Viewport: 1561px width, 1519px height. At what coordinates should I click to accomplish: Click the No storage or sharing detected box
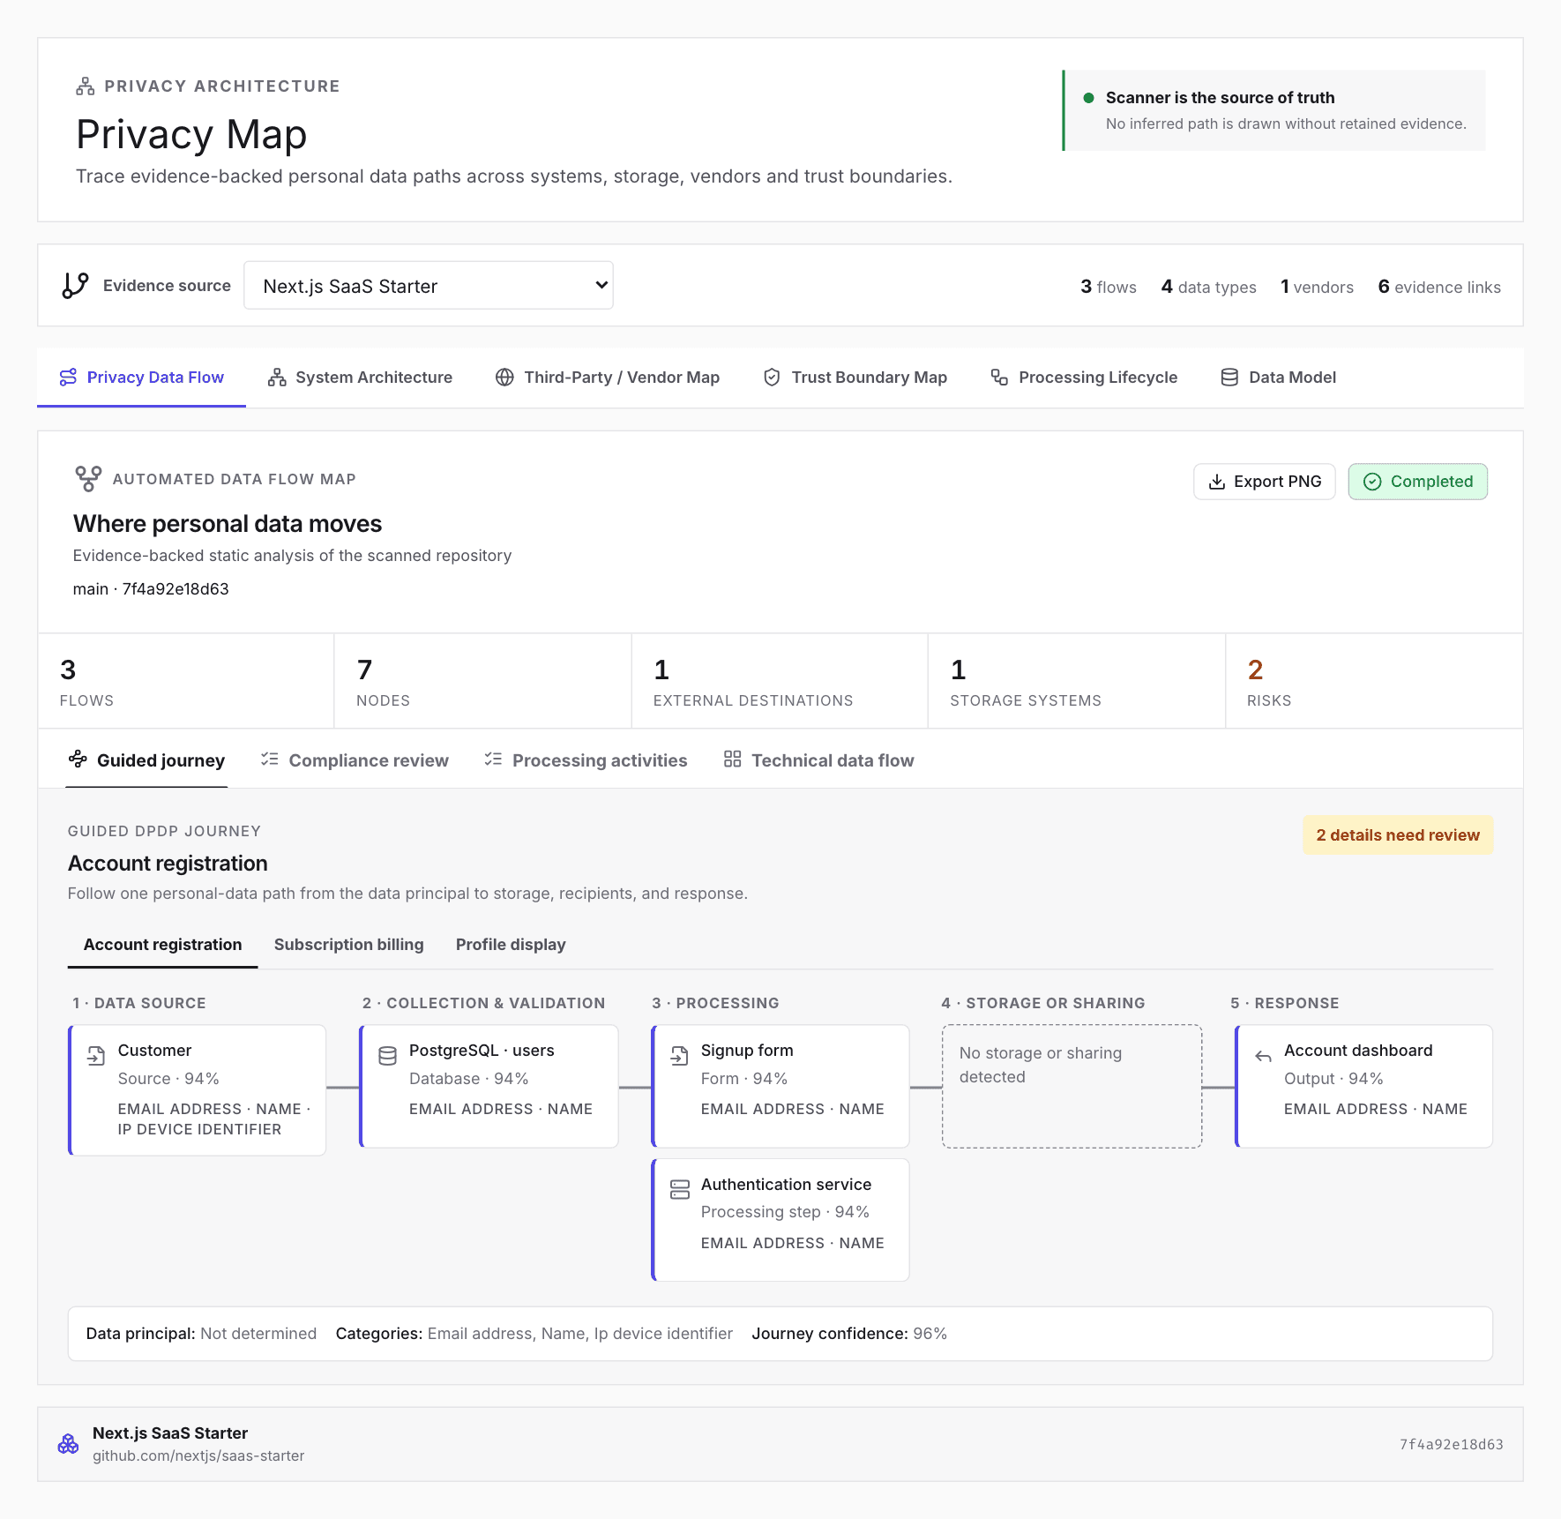click(1072, 1086)
